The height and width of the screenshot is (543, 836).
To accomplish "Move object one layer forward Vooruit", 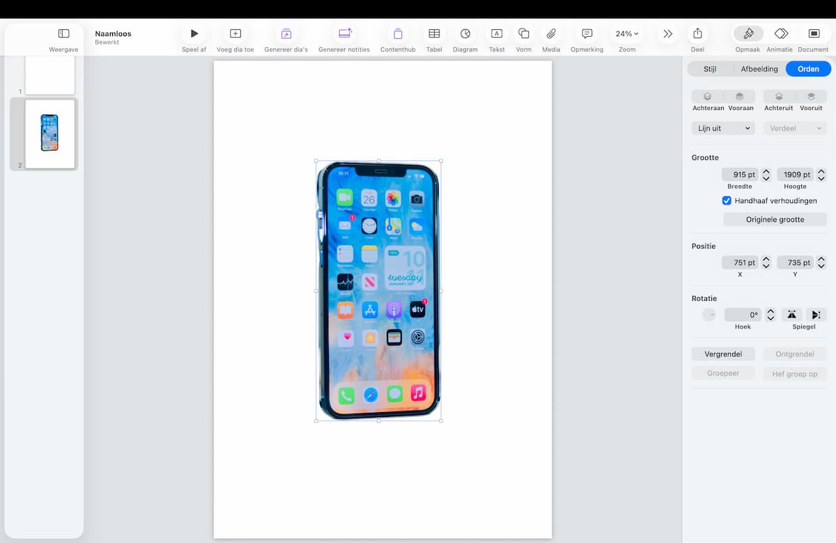I will (x=811, y=97).
